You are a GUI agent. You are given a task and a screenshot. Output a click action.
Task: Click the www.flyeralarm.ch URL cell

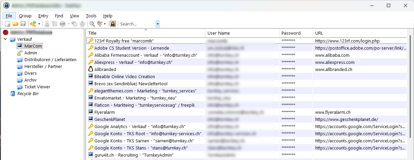click(x=333, y=112)
